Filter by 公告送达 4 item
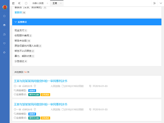The width and height of the screenshot is (164, 123). coord(21,61)
